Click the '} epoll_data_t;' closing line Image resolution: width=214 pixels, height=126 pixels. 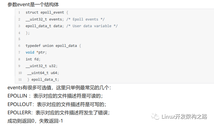click(43, 79)
